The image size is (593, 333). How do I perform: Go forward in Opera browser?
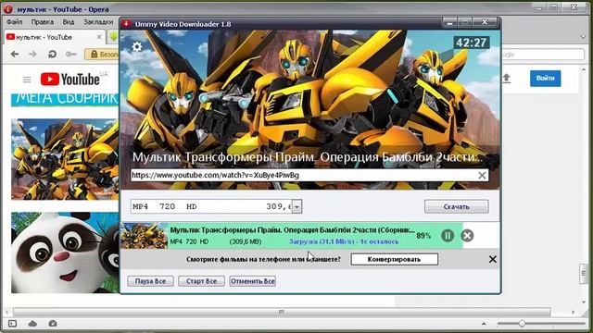click(33, 55)
